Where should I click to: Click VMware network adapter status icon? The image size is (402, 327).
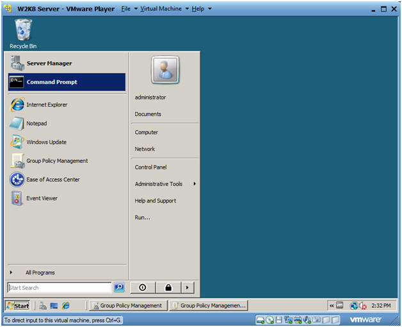pos(289,320)
